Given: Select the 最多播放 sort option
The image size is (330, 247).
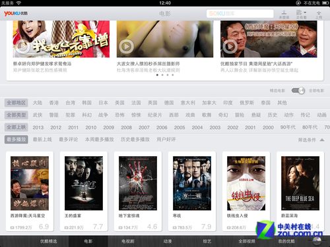Looking at the screenshot, I should click(x=16, y=140).
